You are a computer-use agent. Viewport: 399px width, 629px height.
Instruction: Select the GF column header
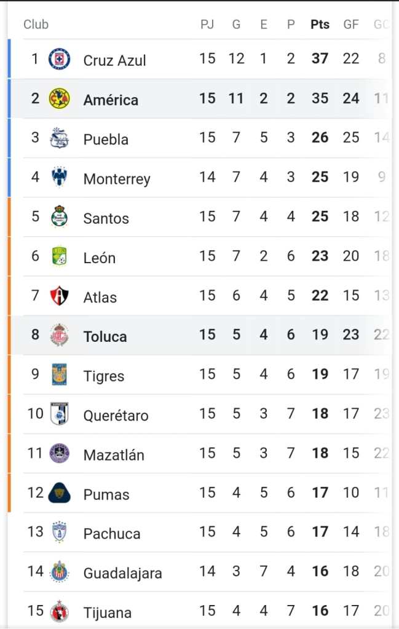tap(351, 25)
